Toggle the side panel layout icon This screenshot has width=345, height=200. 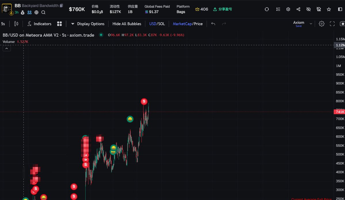click(340, 9)
